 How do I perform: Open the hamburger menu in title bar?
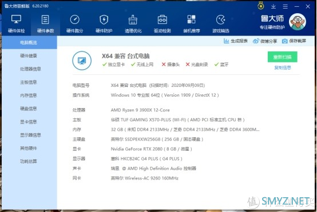[286, 7]
